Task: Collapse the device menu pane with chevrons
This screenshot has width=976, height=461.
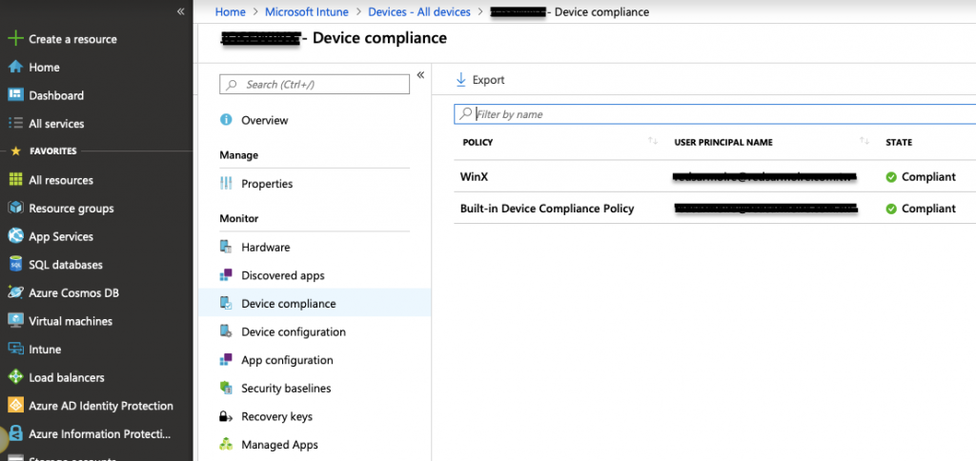Action: pos(420,75)
